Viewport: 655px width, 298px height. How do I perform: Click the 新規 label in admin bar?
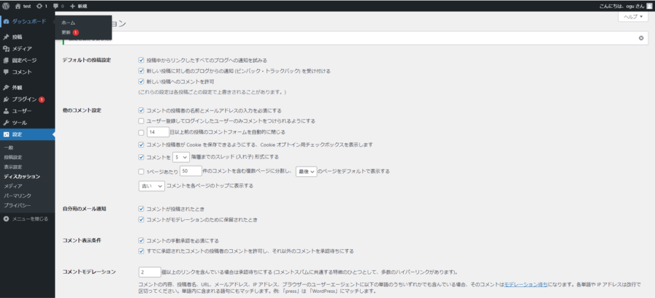(x=82, y=6)
